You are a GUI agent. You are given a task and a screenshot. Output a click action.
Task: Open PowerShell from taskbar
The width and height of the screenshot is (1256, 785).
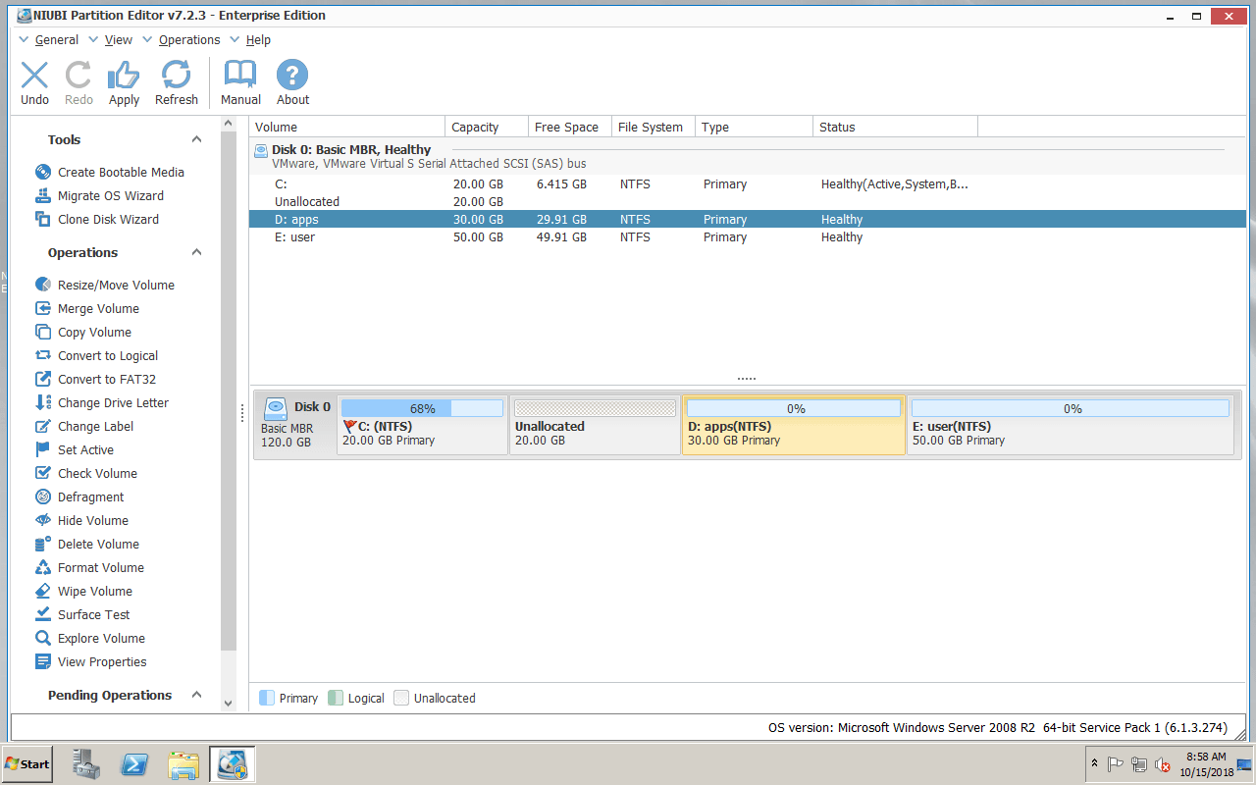coord(134,764)
